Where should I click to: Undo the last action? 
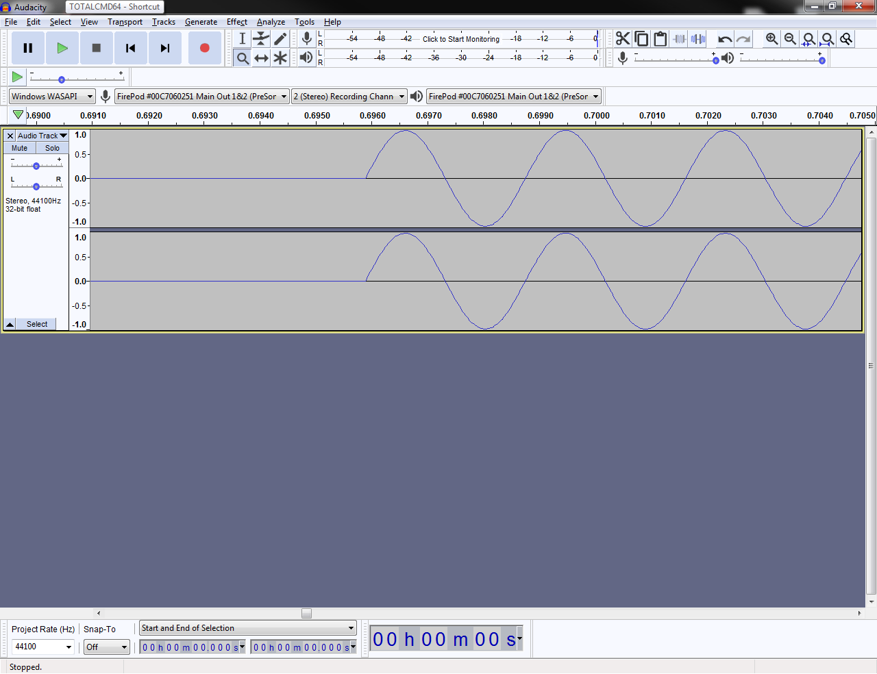pos(725,39)
